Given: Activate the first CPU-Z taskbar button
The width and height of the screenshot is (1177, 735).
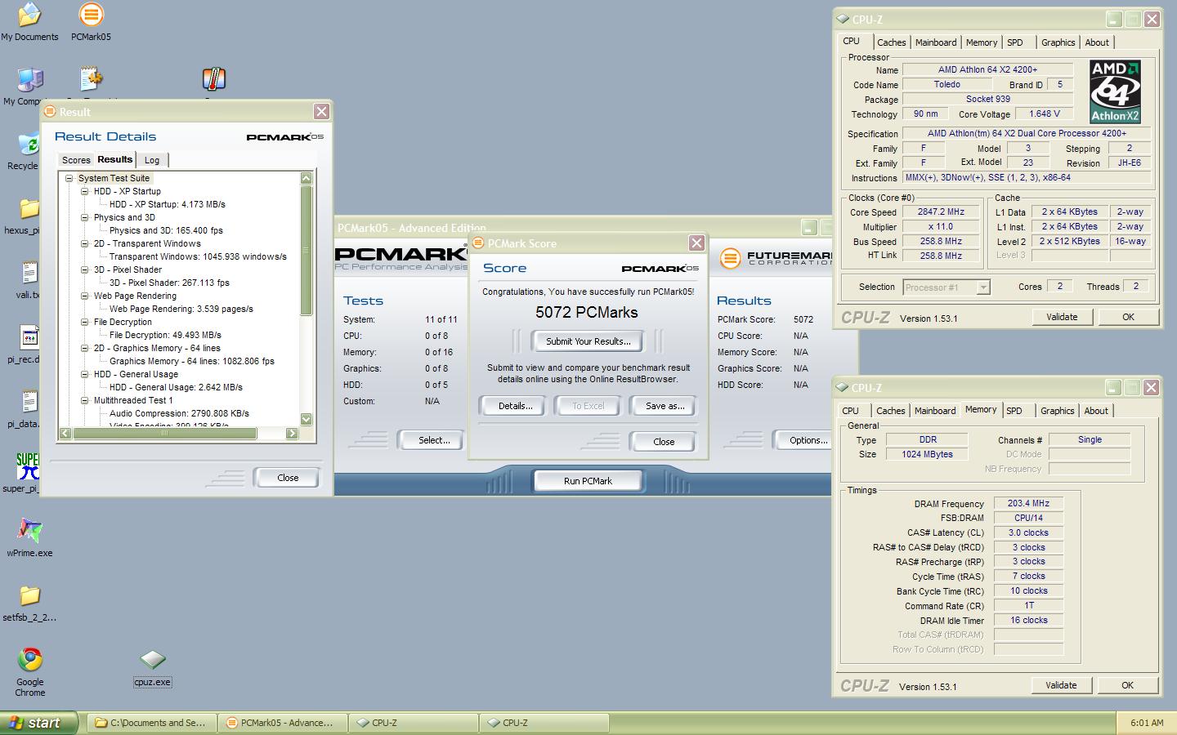Looking at the screenshot, I should click(413, 723).
